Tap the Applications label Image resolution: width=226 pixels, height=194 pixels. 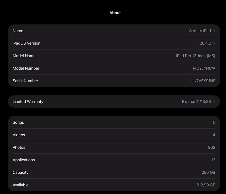point(24,160)
